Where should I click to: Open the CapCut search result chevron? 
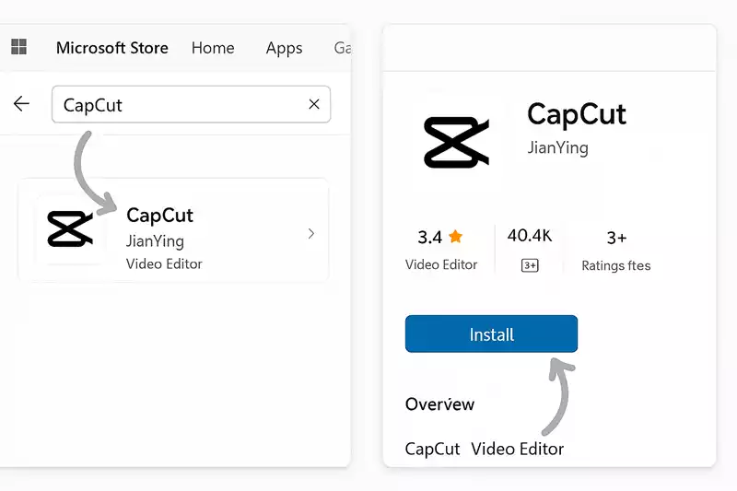[x=310, y=233]
